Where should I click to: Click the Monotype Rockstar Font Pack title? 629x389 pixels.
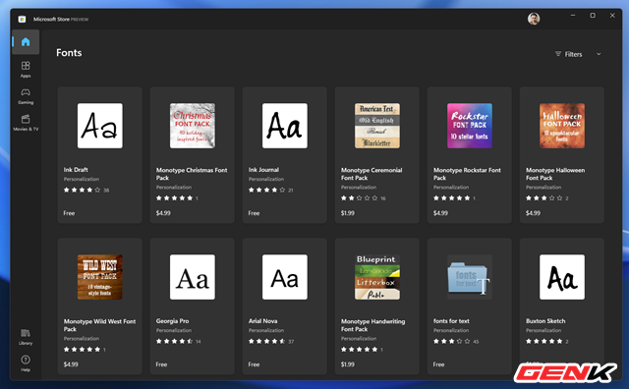(x=467, y=174)
